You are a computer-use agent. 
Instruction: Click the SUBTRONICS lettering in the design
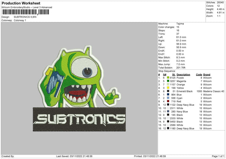point(79,119)
